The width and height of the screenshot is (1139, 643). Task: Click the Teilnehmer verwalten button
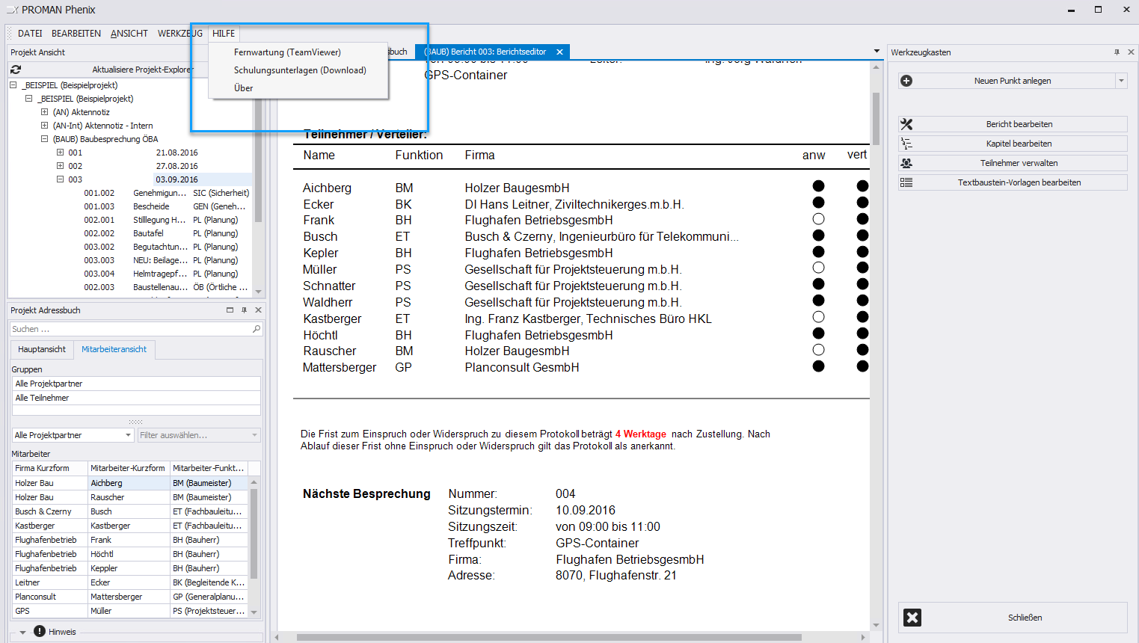[x=1013, y=163]
